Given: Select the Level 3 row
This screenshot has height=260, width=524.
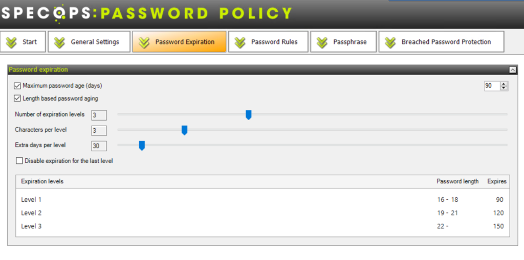Looking at the screenshot, I should point(263,226).
